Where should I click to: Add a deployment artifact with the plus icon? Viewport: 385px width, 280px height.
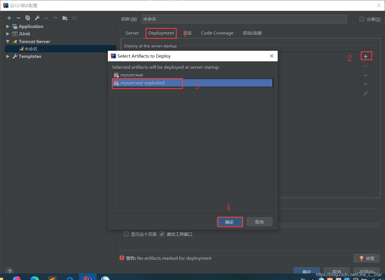[366, 56]
